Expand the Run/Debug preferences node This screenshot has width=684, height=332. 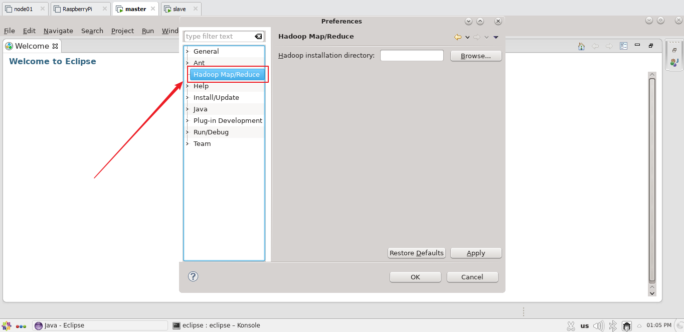[x=188, y=132]
